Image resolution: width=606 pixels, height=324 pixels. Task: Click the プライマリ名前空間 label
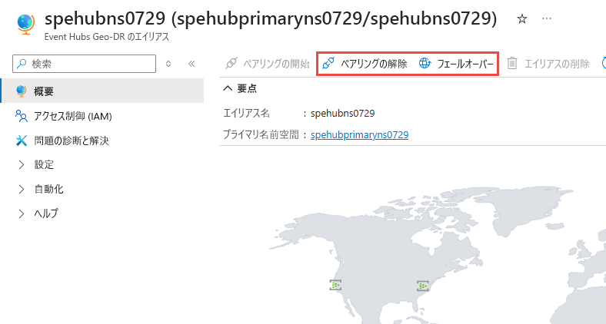click(x=261, y=134)
